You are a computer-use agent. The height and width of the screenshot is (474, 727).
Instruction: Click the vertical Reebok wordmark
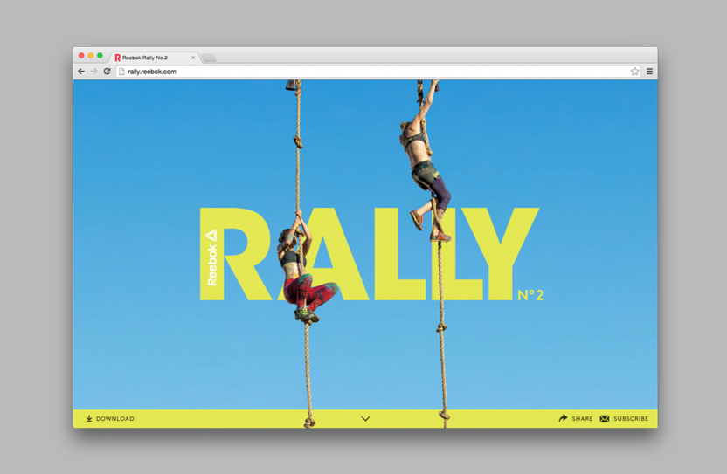click(211, 265)
